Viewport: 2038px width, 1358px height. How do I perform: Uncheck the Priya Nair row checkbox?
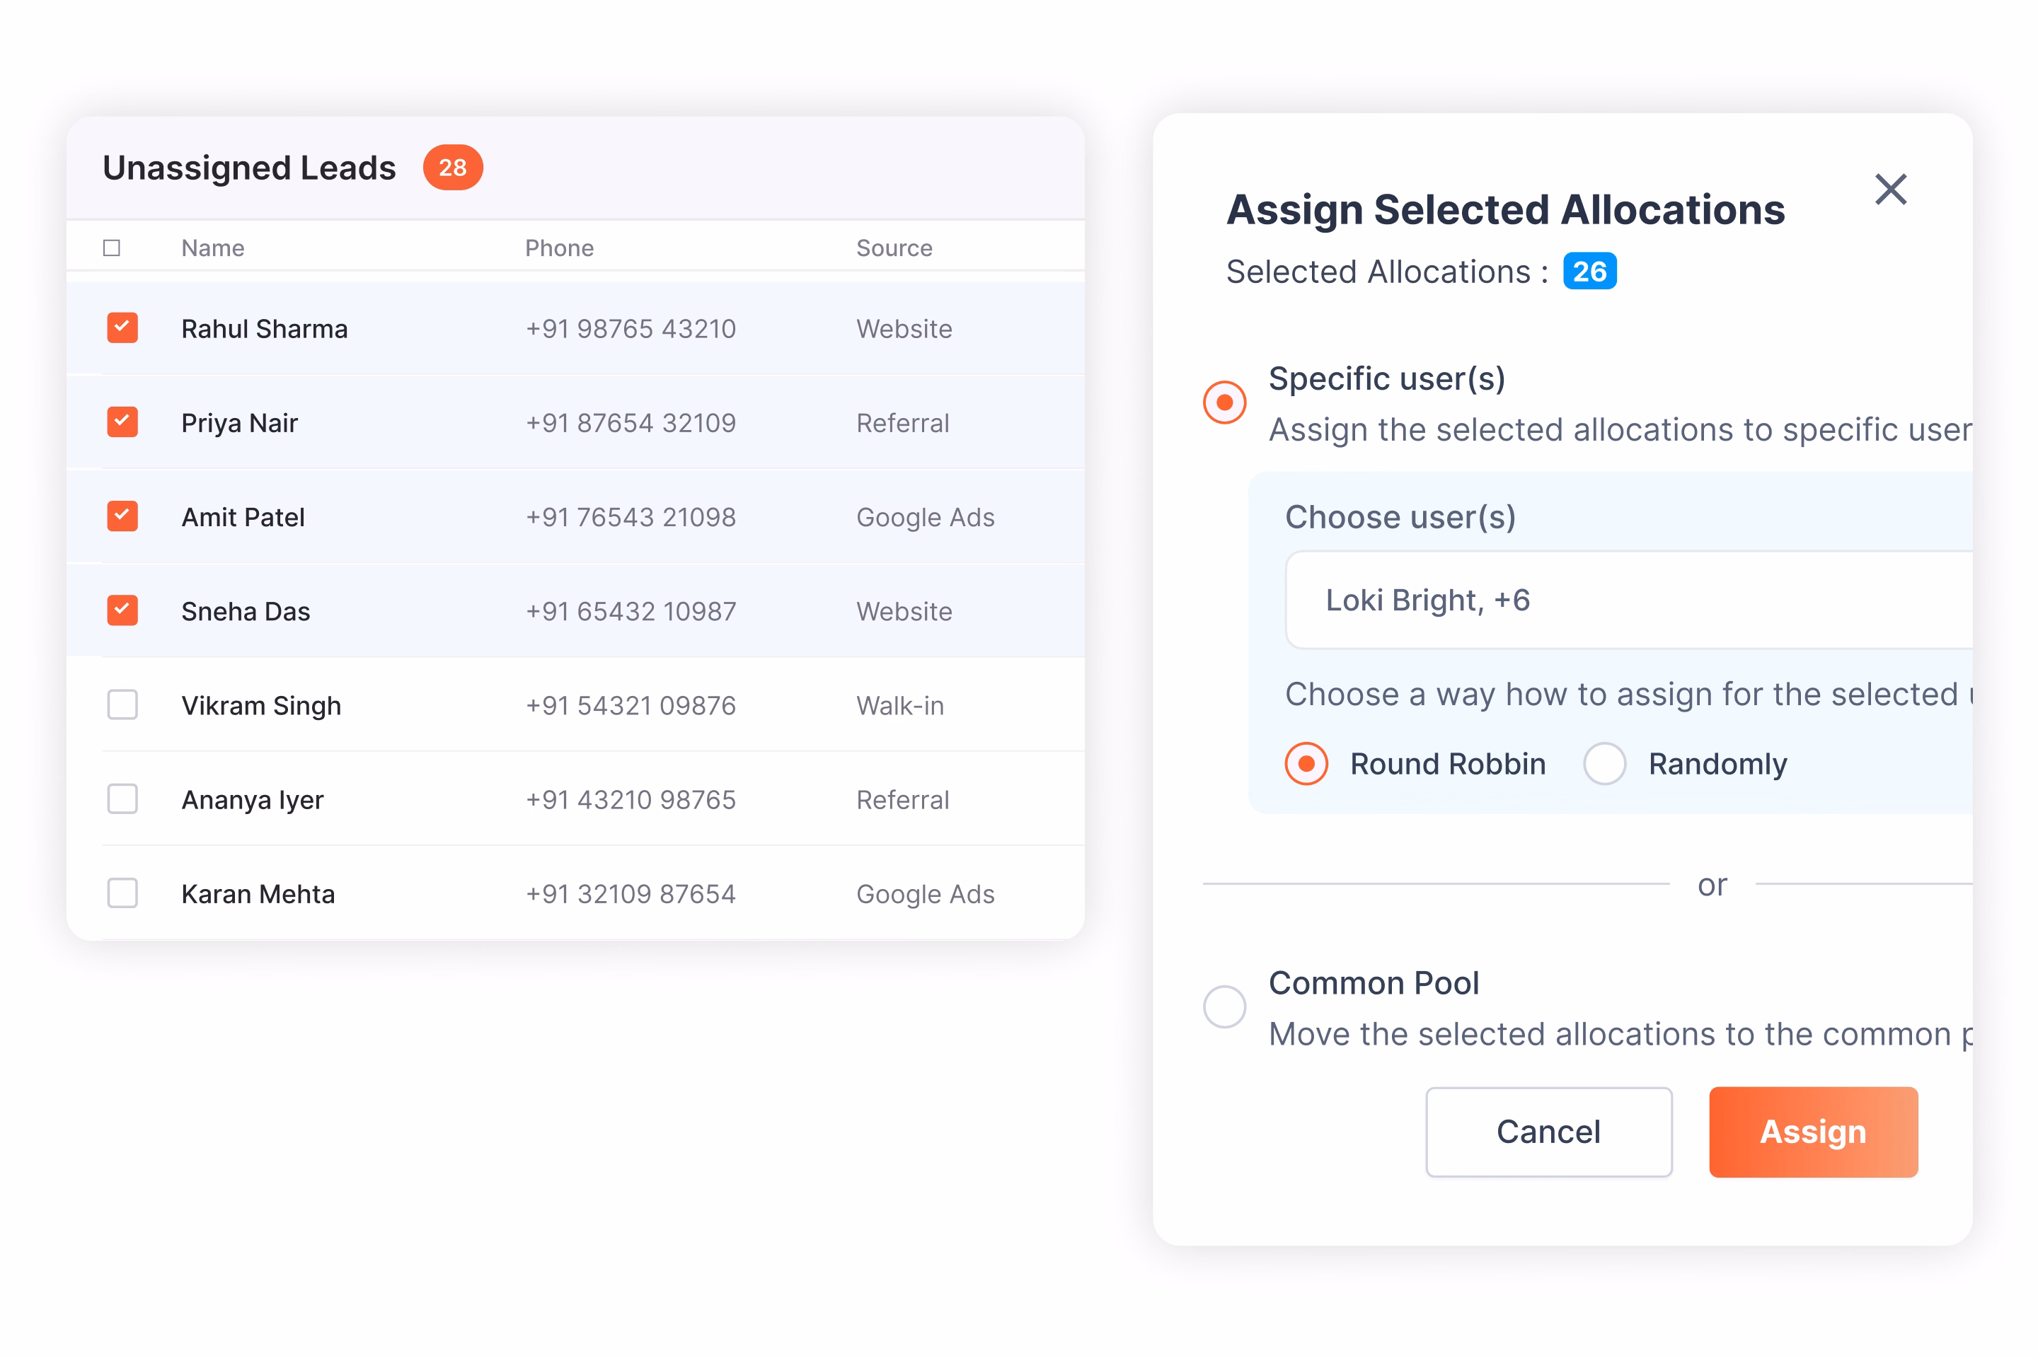[x=122, y=423]
